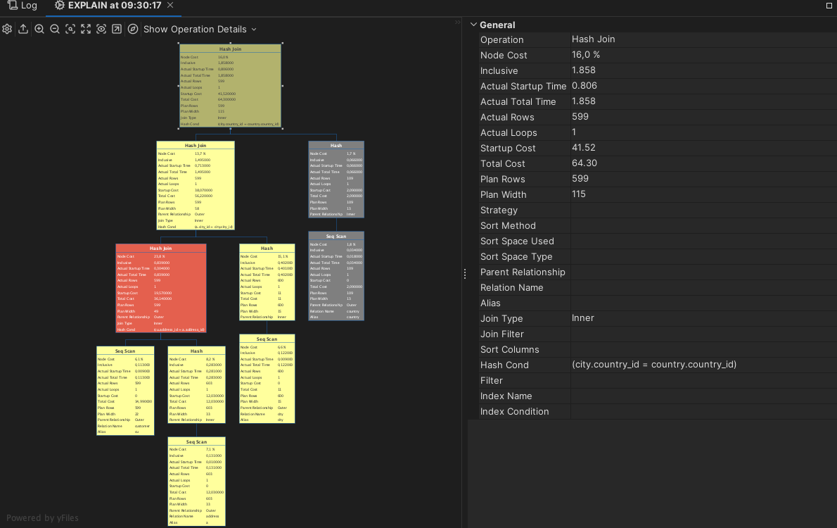This screenshot has width=837, height=528.
Task: Click the Powered by yFiles text
Action: (43, 518)
